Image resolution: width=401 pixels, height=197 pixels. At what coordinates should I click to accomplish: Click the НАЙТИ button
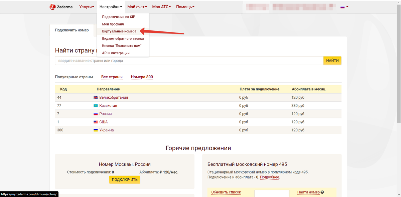(332, 61)
